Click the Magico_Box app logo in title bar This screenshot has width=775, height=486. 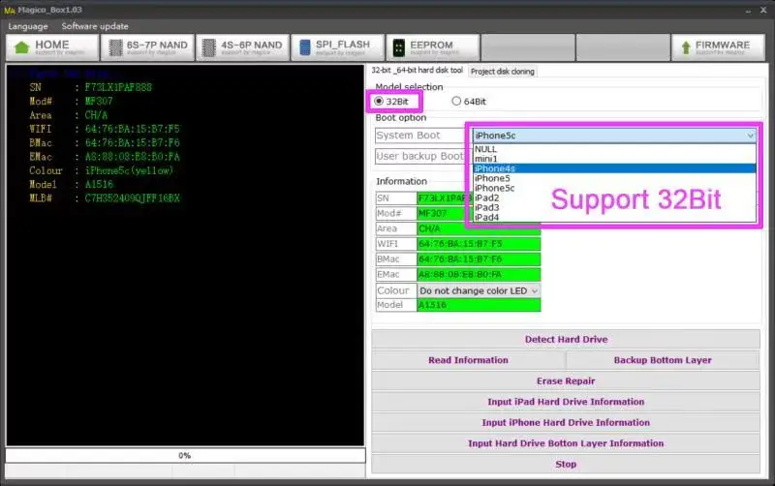(10, 10)
